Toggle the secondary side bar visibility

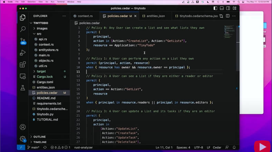(228, 8)
